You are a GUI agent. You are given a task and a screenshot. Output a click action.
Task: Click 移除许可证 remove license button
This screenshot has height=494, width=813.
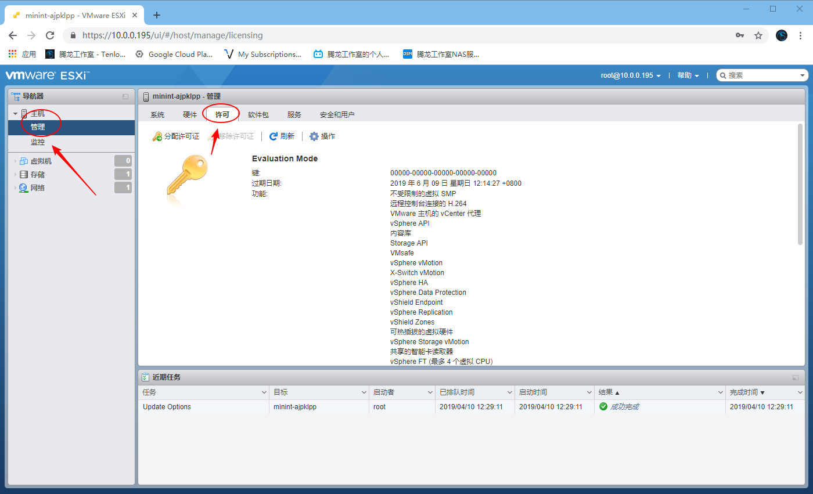231,136
